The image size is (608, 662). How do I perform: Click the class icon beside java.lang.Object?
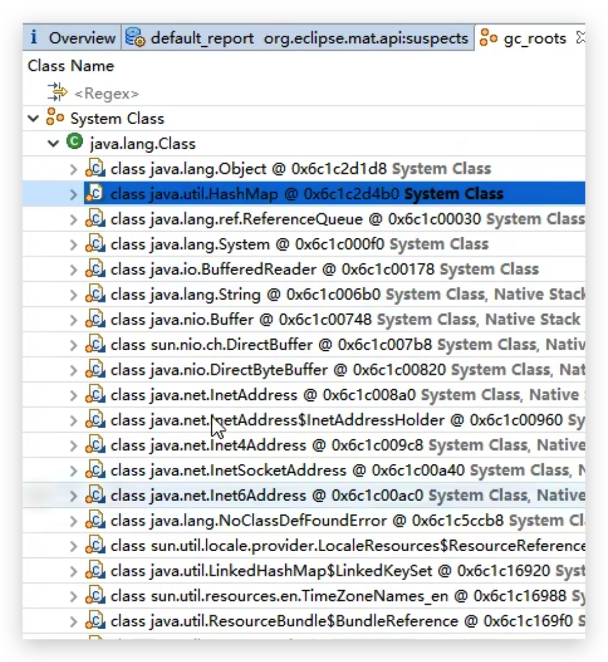pos(97,168)
